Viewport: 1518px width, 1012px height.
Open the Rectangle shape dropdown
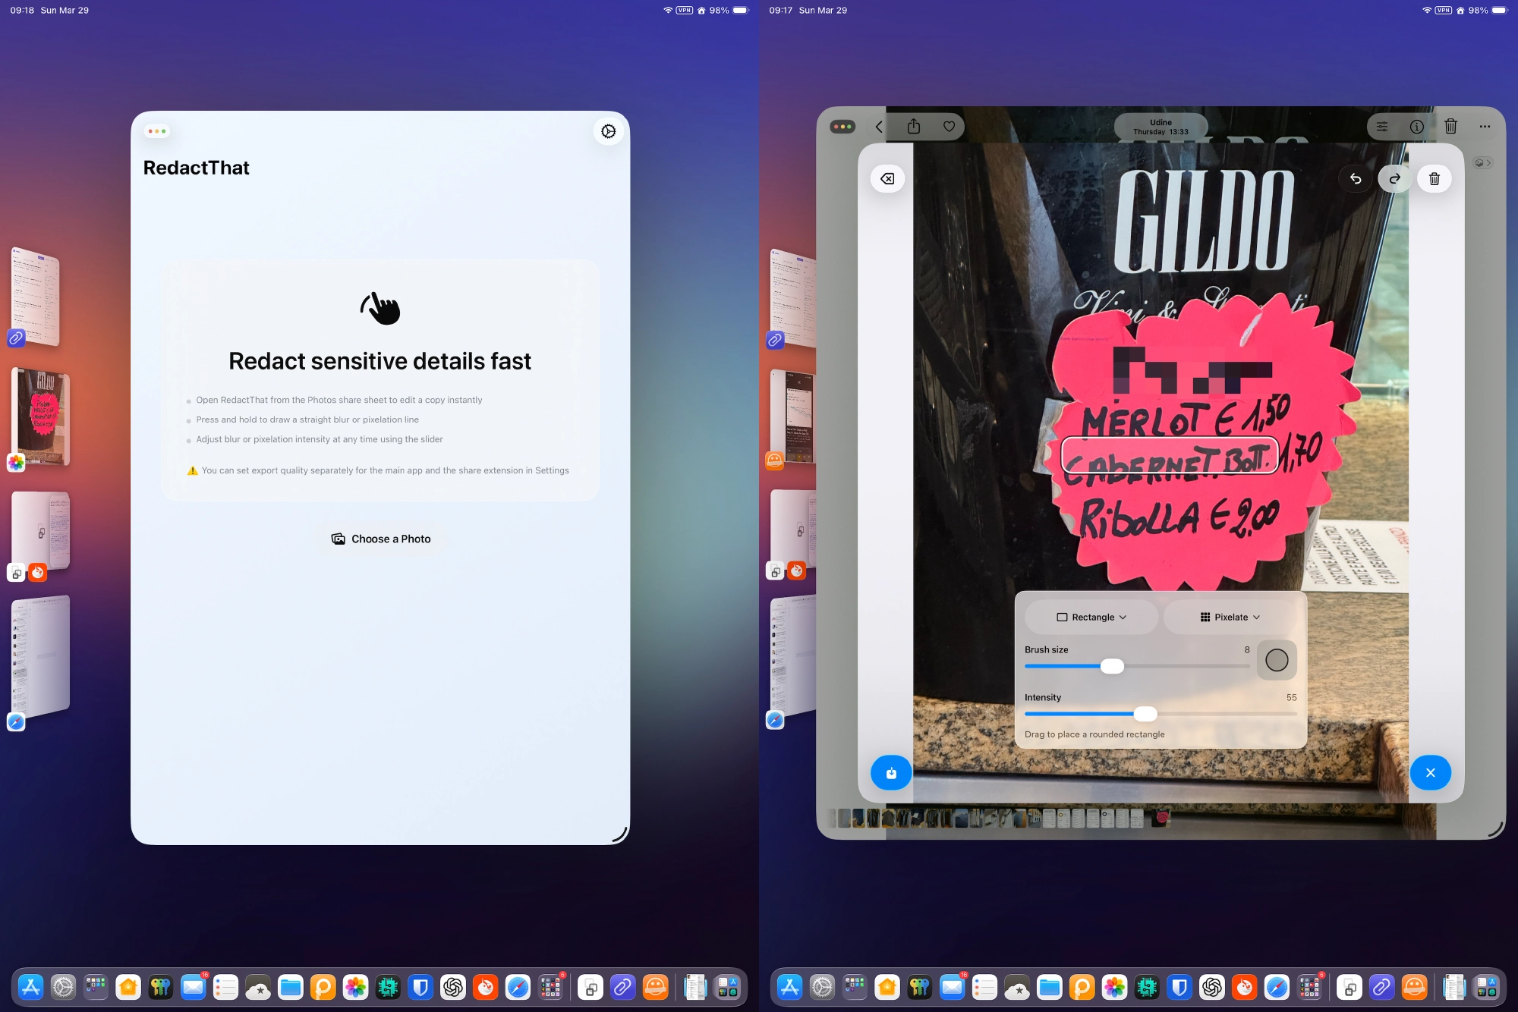coord(1091,617)
